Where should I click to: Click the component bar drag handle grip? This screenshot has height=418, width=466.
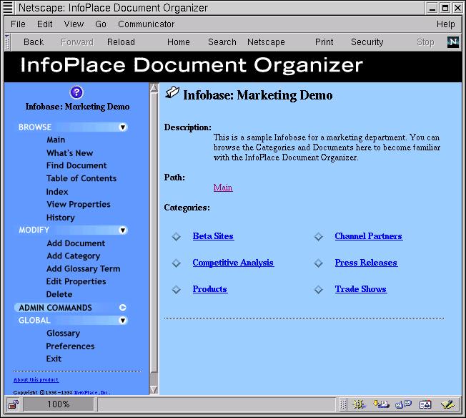pos(343,404)
